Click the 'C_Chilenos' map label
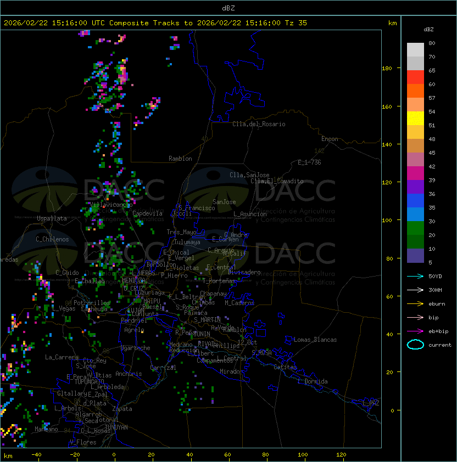Screen dimensions: 457x462 (52, 239)
